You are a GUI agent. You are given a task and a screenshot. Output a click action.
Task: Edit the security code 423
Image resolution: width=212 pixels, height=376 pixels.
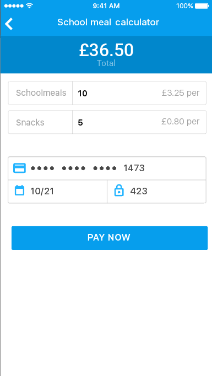click(156, 192)
